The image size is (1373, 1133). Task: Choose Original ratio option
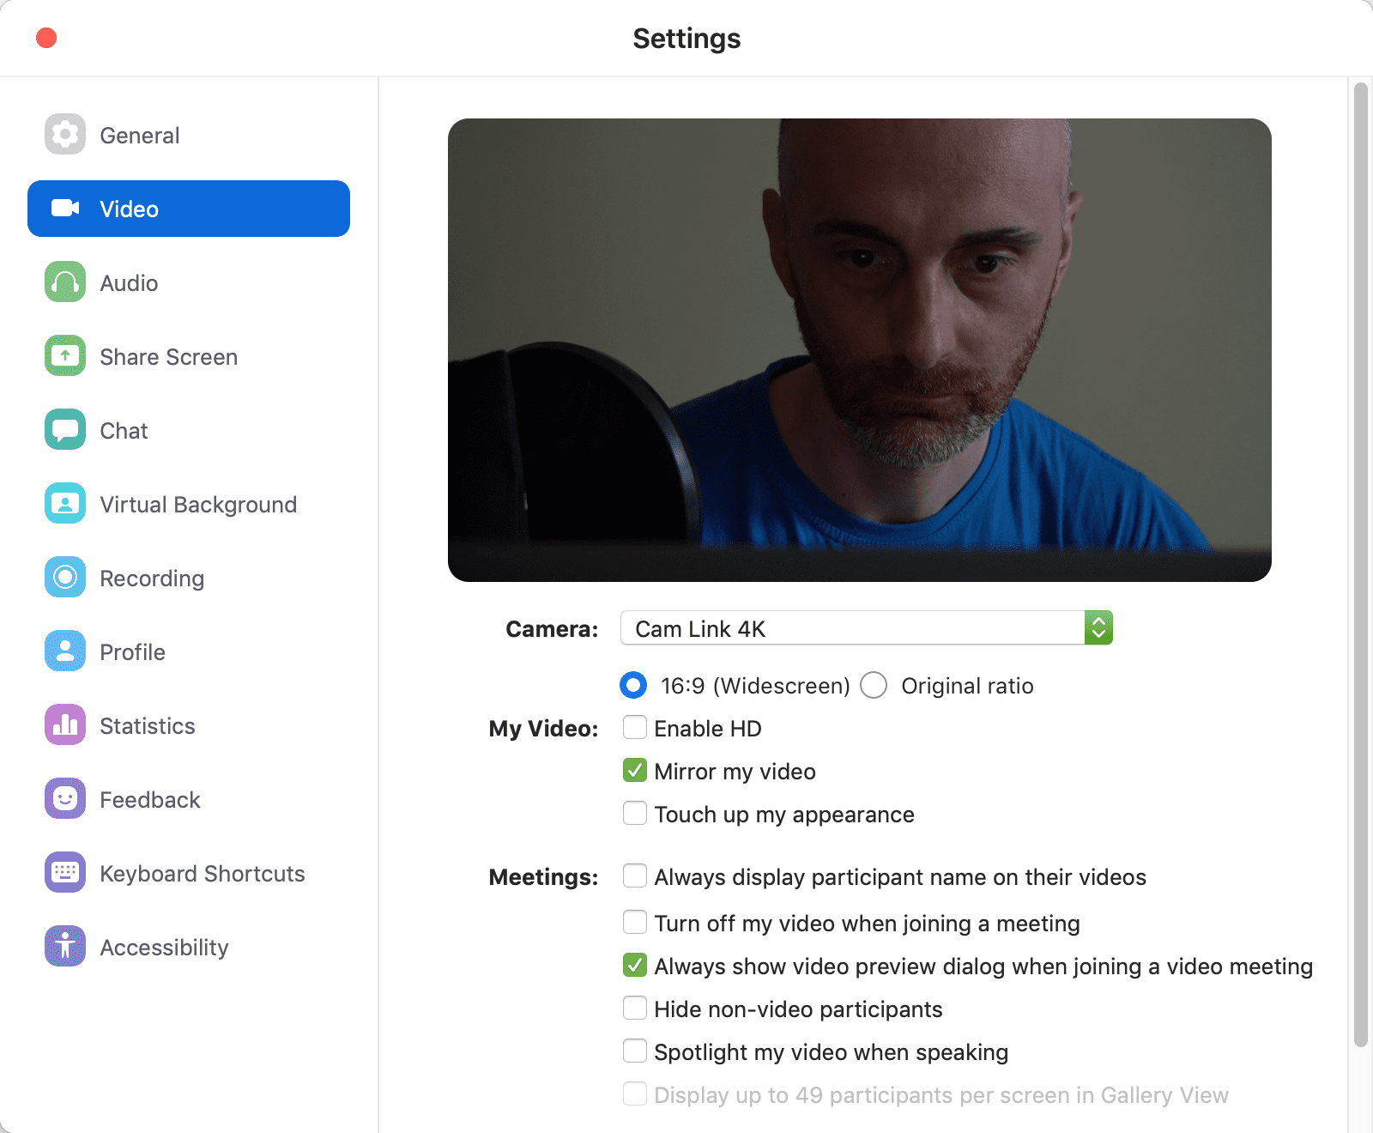click(874, 685)
